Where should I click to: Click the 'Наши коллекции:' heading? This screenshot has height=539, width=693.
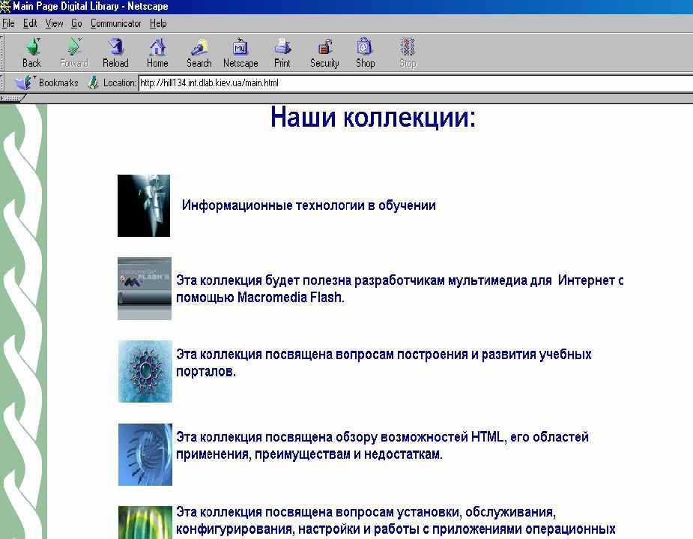pyautogui.click(x=373, y=118)
